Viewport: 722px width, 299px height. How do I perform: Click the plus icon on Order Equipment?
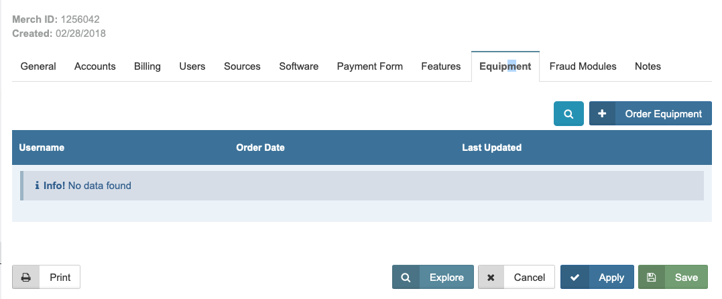(602, 114)
